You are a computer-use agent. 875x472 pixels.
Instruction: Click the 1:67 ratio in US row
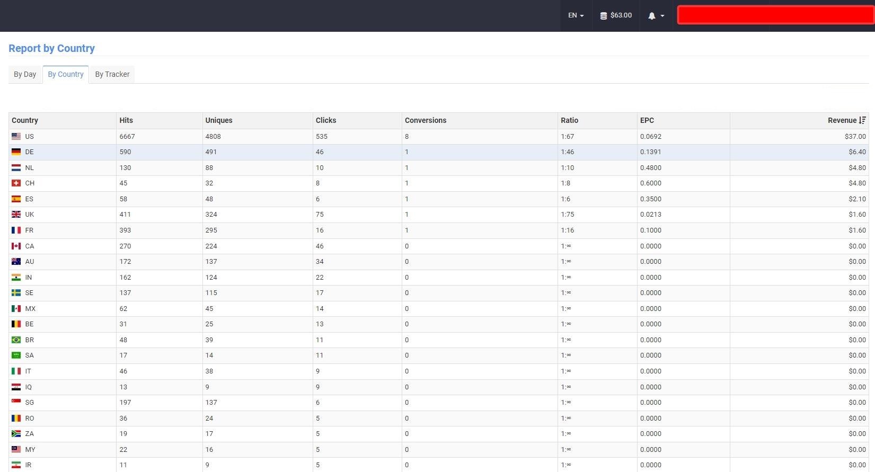(x=567, y=137)
